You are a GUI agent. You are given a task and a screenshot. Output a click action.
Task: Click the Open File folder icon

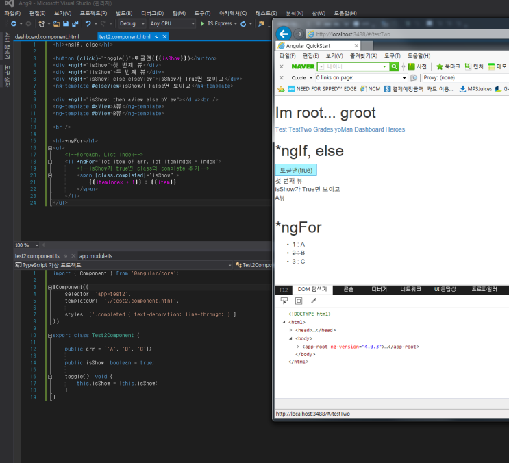(x=56, y=24)
